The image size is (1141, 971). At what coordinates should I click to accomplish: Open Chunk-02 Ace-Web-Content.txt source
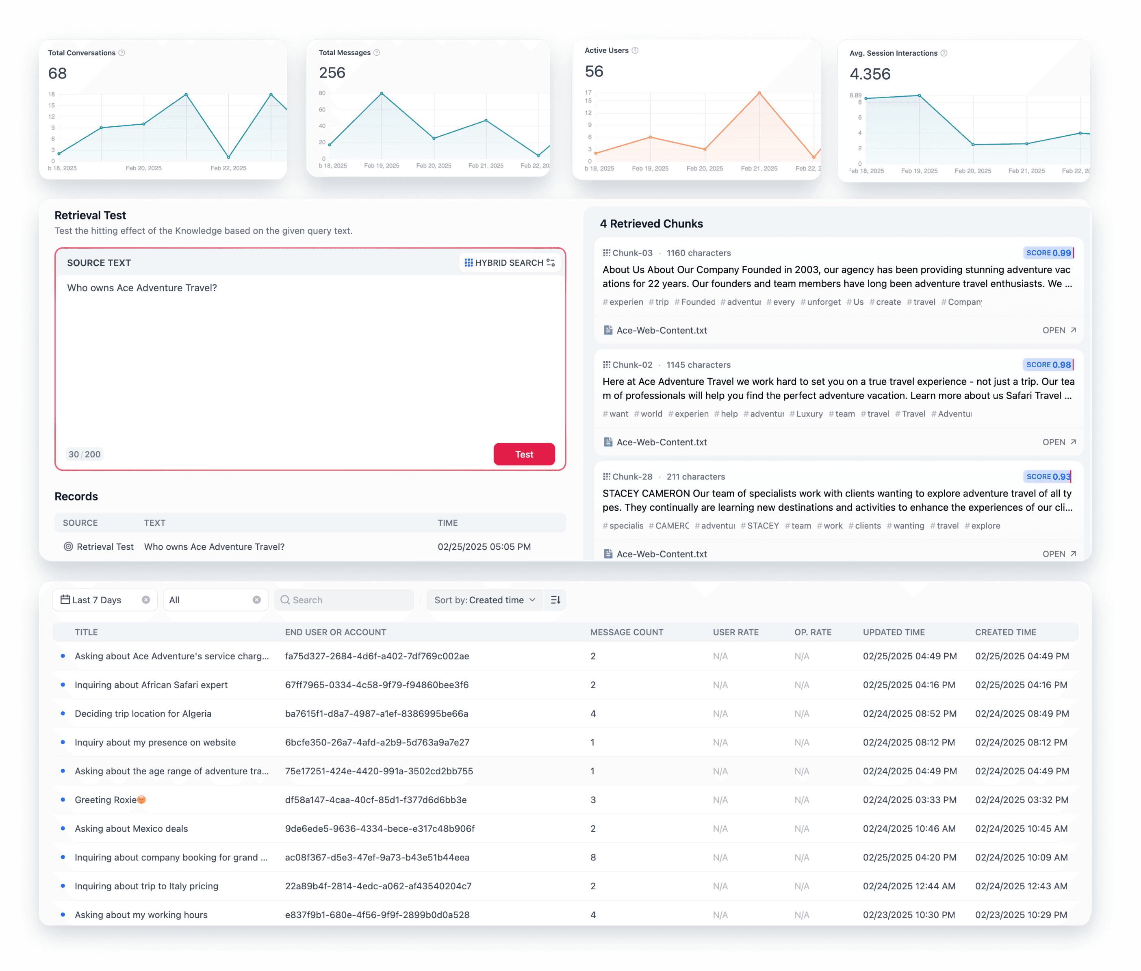coord(1059,442)
